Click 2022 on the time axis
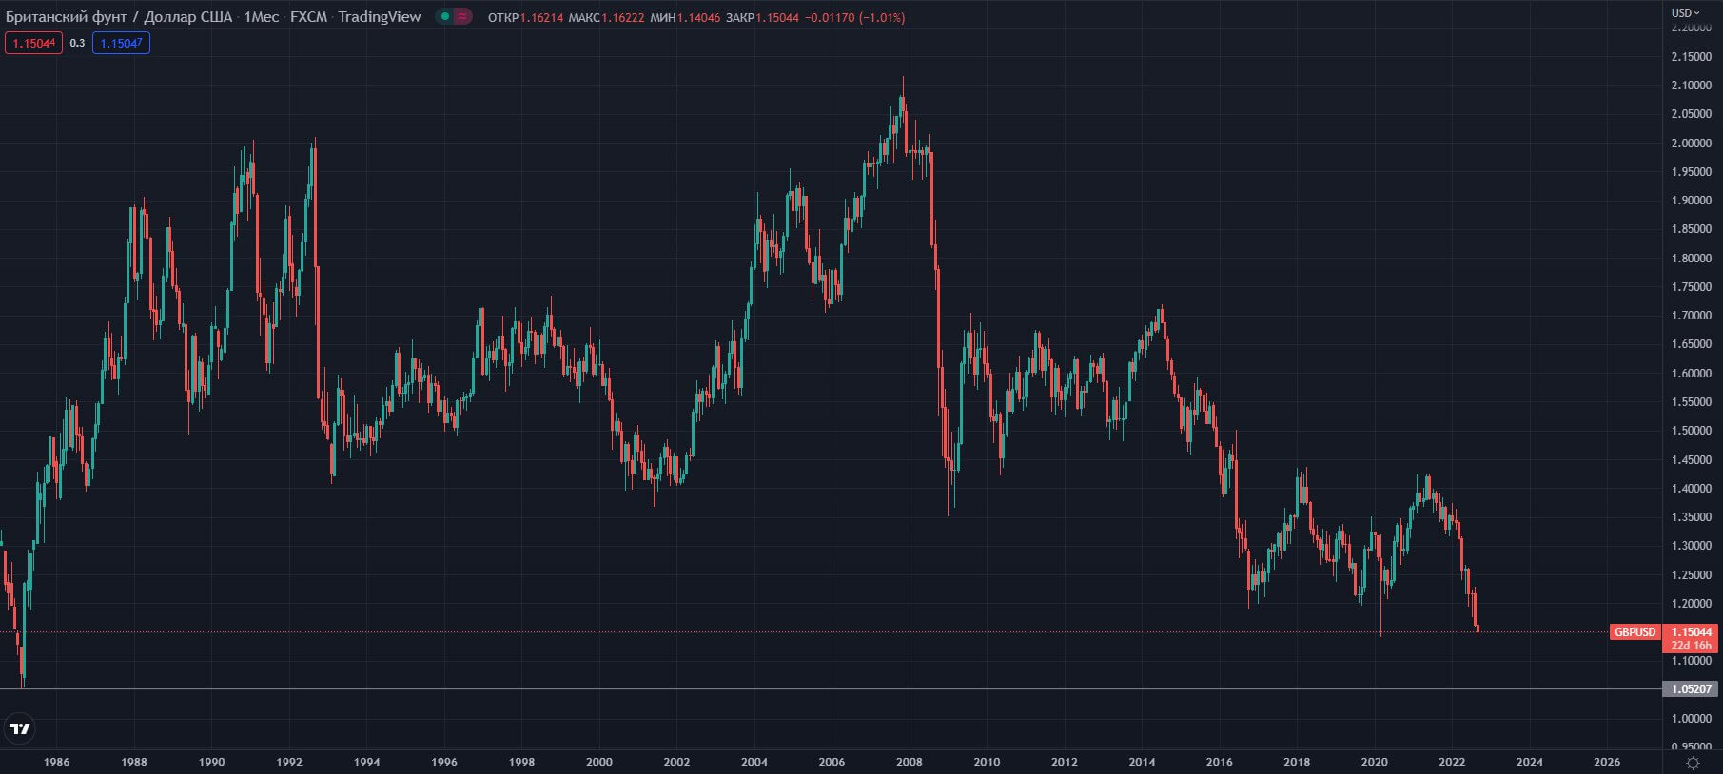The height and width of the screenshot is (774, 1723). point(1452,762)
